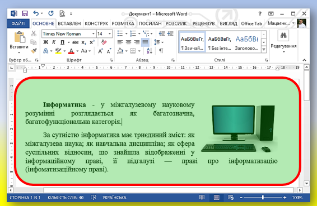Toggle justify alignment button

[x=145, y=42]
